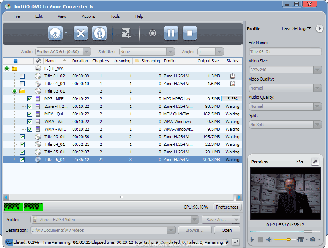The height and width of the screenshot is (248, 328).
Task: Show file info with the Info toolbar button
Action: click(99, 33)
